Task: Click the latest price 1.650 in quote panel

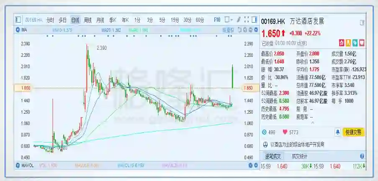Action: (x=271, y=33)
